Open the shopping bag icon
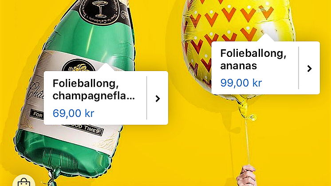Image resolution: width=331 pixels, height=186 pixels. (x=24, y=182)
